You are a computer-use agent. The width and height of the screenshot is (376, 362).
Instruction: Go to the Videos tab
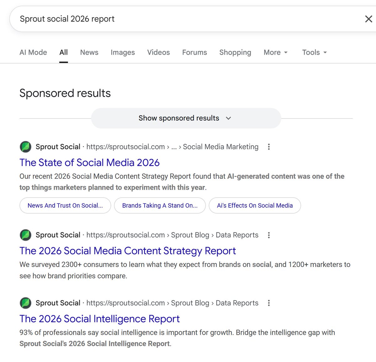pos(159,52)
